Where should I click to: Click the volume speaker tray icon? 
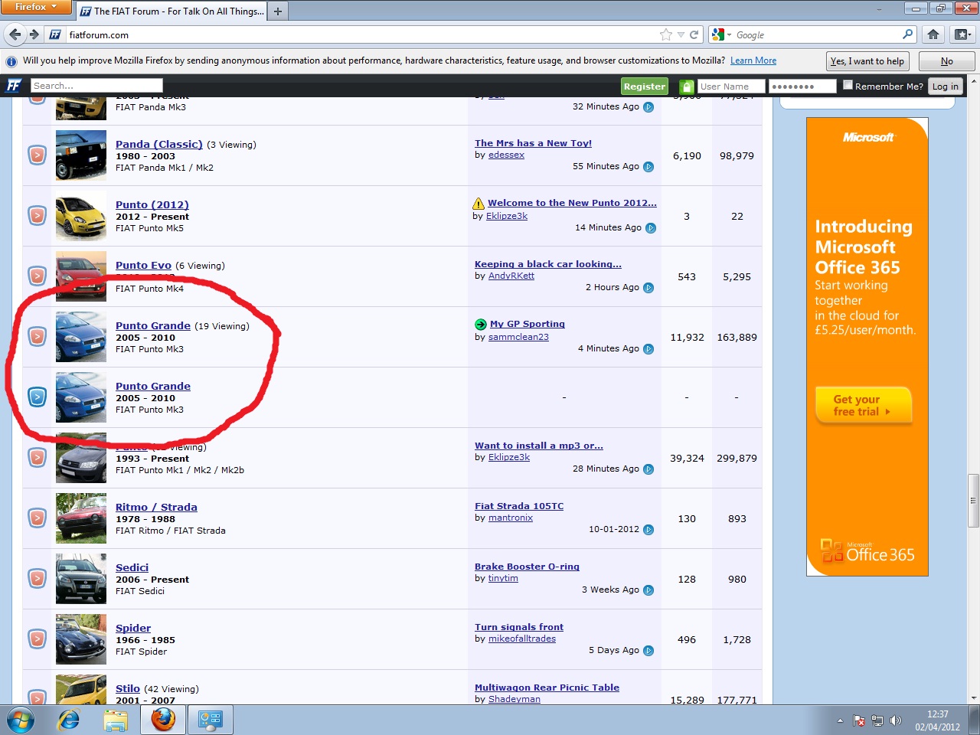pos(895,720)
